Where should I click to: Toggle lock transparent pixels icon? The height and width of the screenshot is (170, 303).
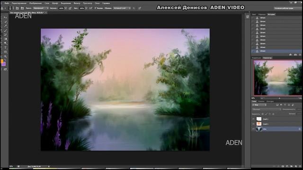262,114
